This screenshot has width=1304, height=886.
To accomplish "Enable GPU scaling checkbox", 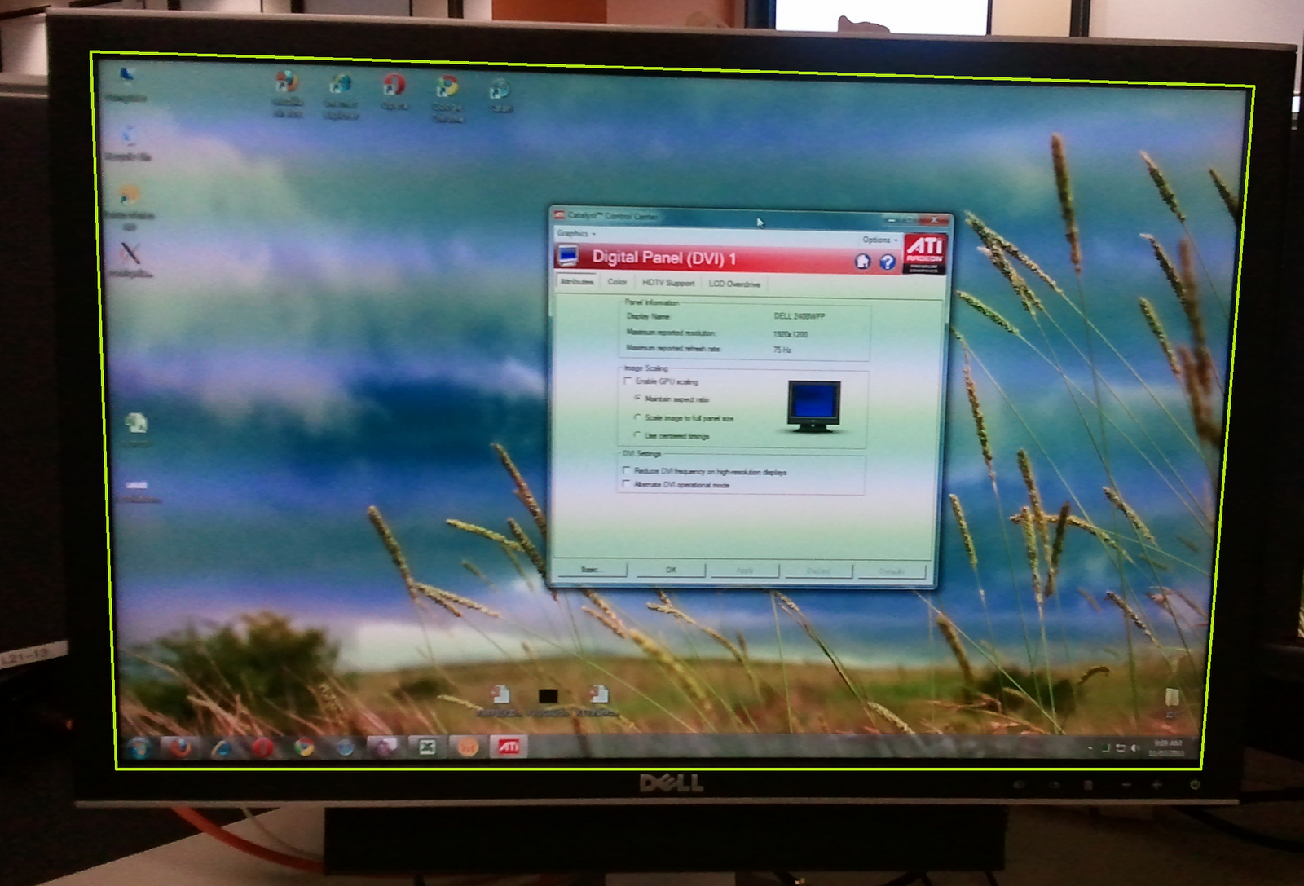I will [628, 381].
